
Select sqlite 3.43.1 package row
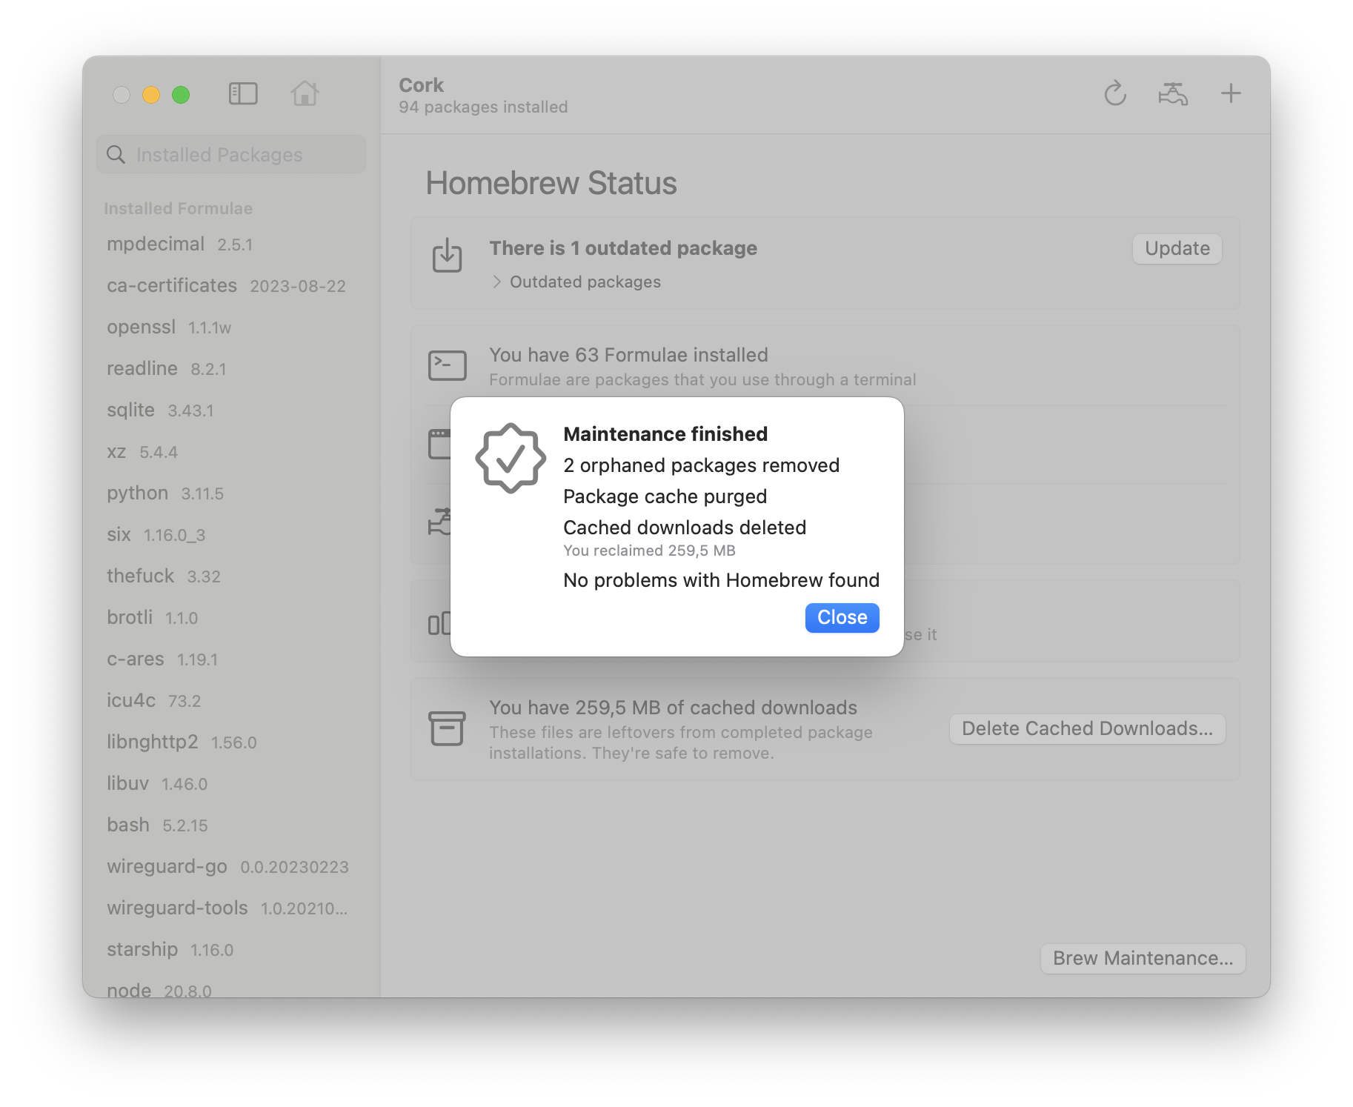(231, 410)
